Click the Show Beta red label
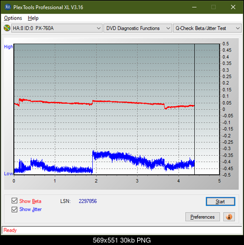 pyautogui.click(x=30, y=201)
